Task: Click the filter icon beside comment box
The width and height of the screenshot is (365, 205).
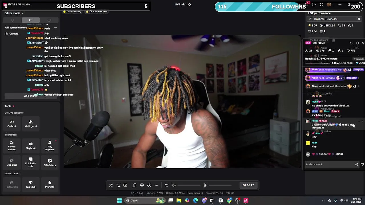Action: (363, 164)
